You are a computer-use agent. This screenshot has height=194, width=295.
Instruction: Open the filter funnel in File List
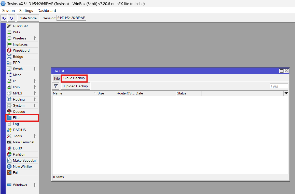(56, 86)
